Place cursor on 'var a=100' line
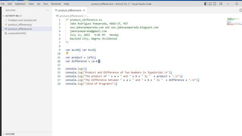Viewport: 242px width, 136px height. tap(81, 50)
